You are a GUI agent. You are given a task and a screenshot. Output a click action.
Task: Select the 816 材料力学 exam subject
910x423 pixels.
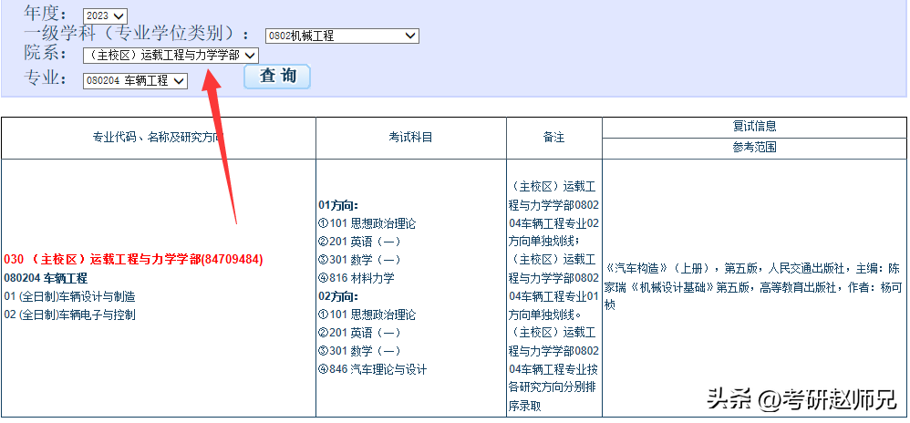coord(362,278)
